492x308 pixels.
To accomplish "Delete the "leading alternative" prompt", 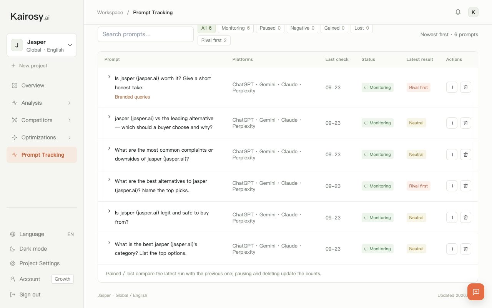I will coord(465,123).
